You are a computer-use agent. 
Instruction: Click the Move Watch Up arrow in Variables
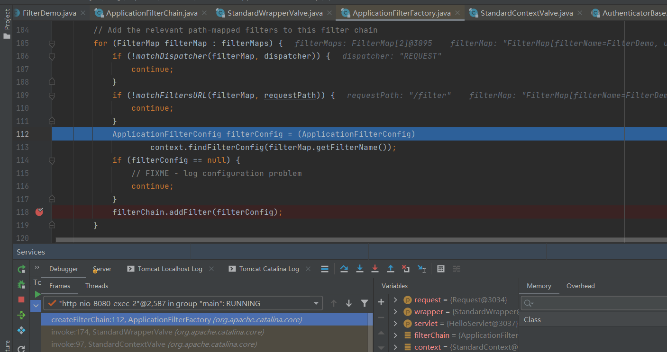[x=381, y=333]
